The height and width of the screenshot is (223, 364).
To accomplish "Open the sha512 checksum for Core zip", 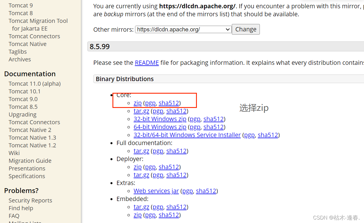I will (169, 103).
